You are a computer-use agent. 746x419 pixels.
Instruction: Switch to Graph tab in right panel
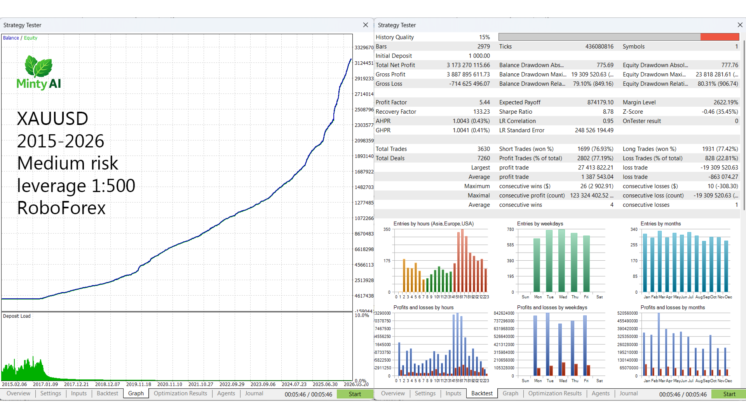[510, 393]
